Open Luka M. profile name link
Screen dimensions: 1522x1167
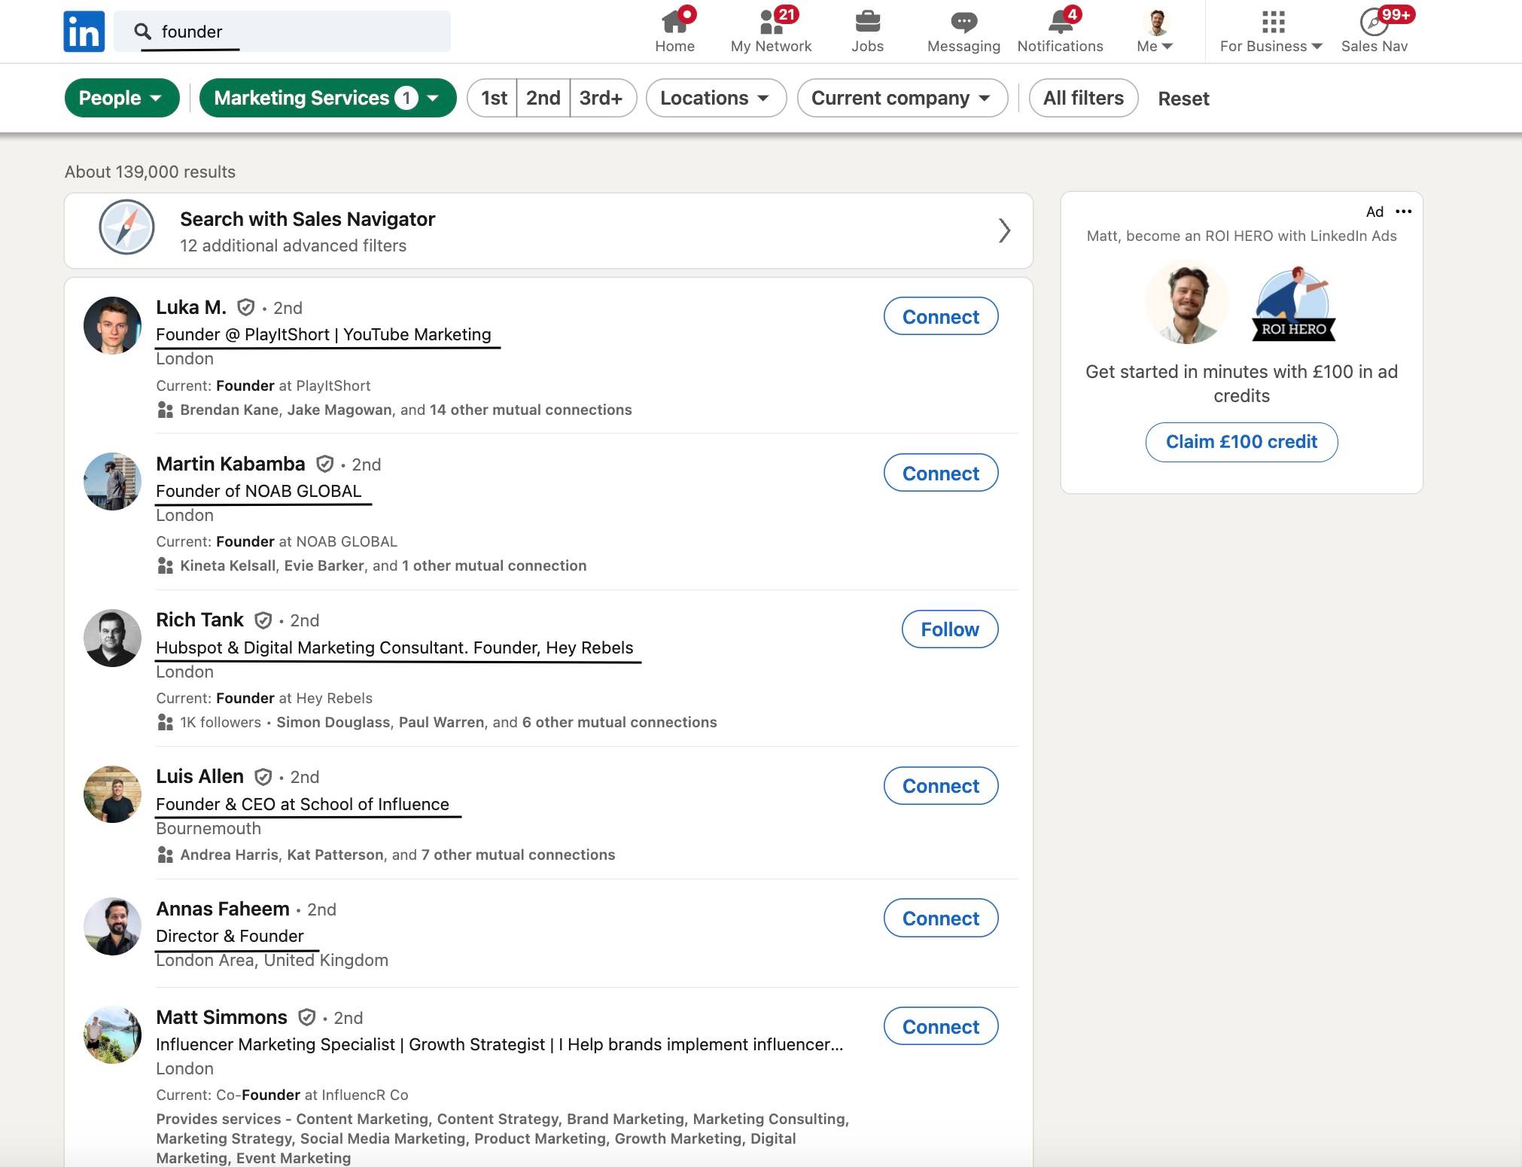click(x=191, y=307)
